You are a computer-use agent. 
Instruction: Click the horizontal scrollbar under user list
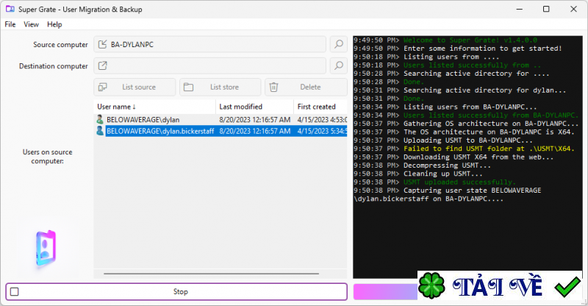coord(211,274)
